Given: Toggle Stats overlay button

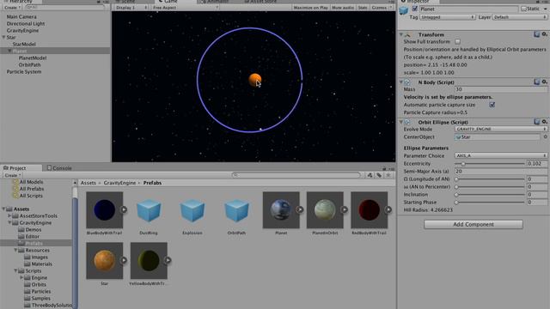Looking at the screenshot, I should point(363,8).
